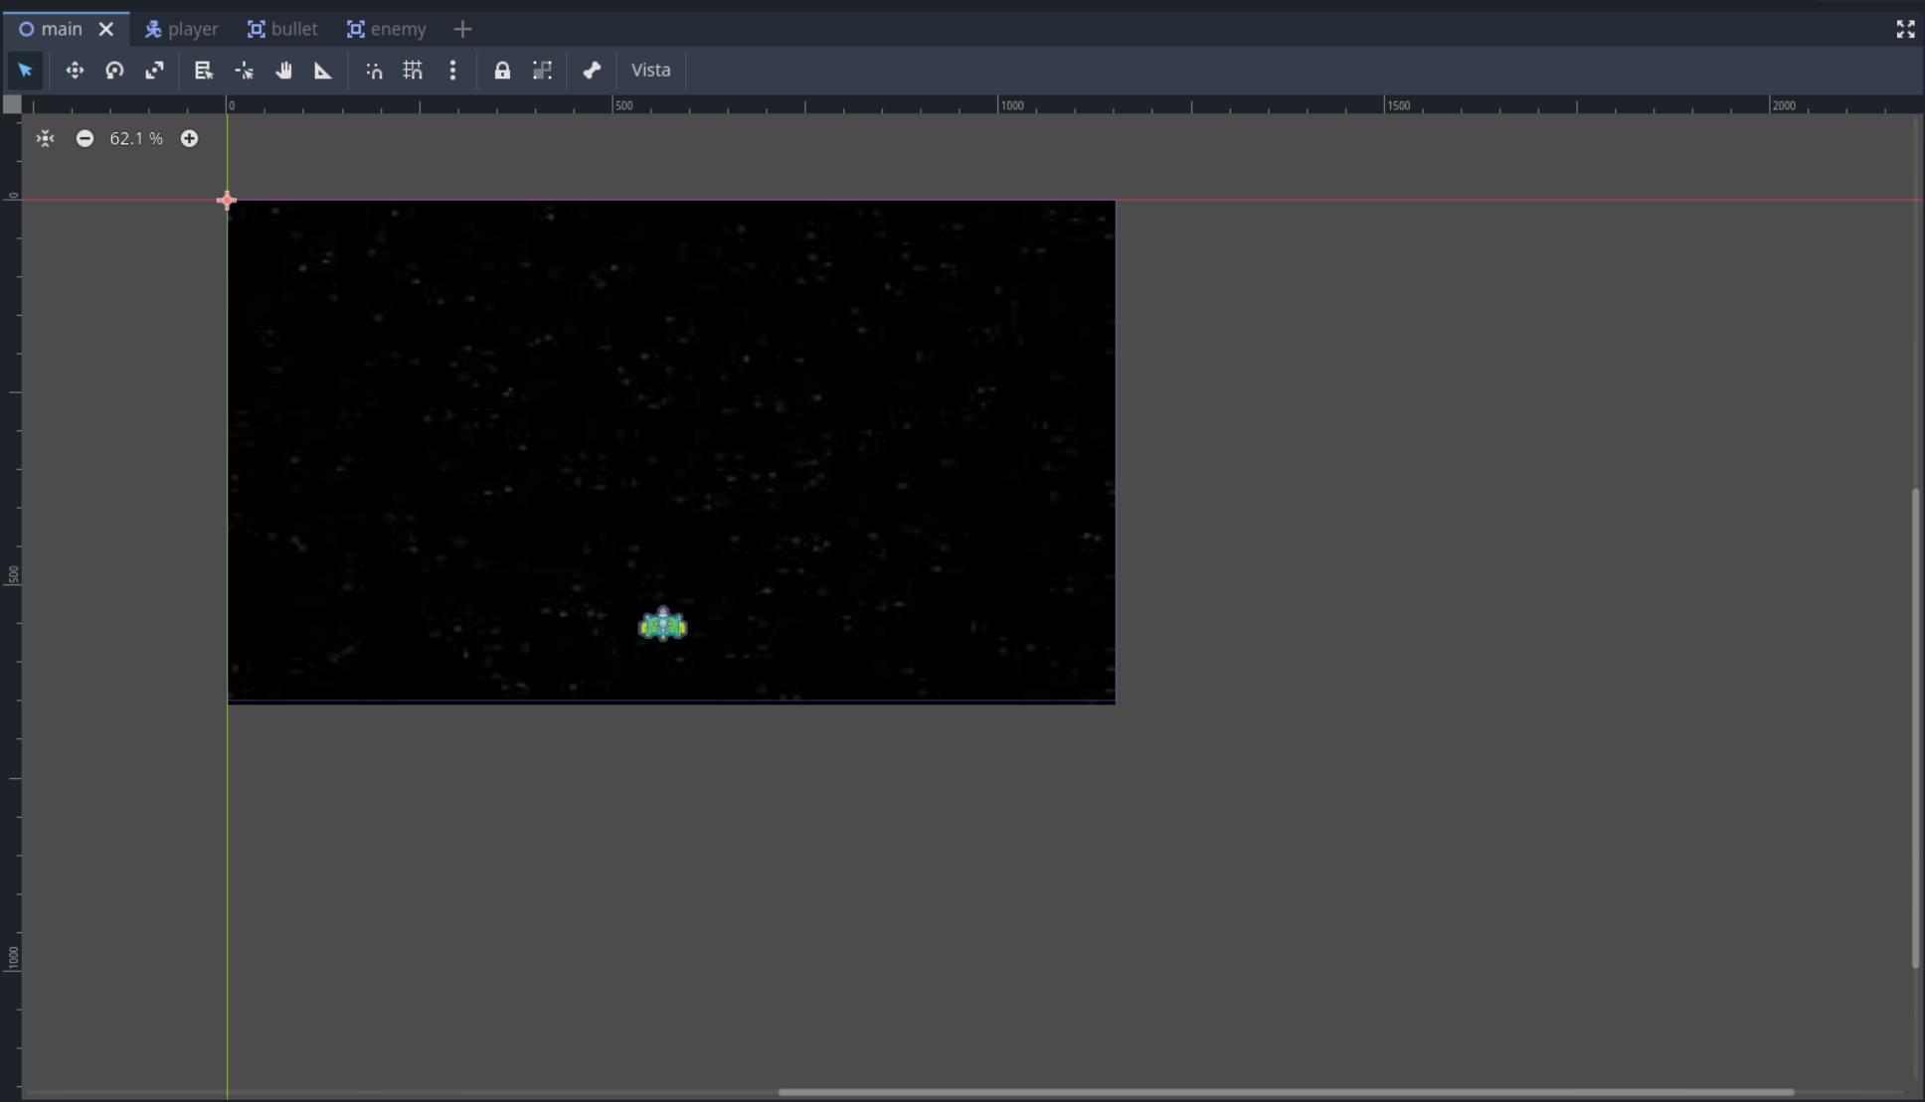
Task: Add a new scene tab
Action: coord(462,29)
